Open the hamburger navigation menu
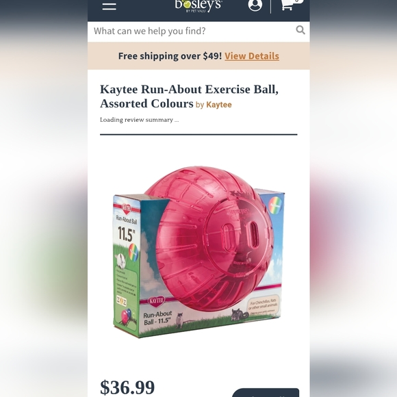 point(110,7)
